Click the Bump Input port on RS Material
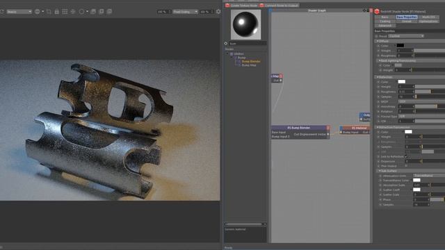 click(x=341, y=133)
